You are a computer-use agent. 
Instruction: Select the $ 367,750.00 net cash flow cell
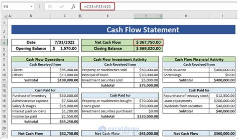point(148,42)
